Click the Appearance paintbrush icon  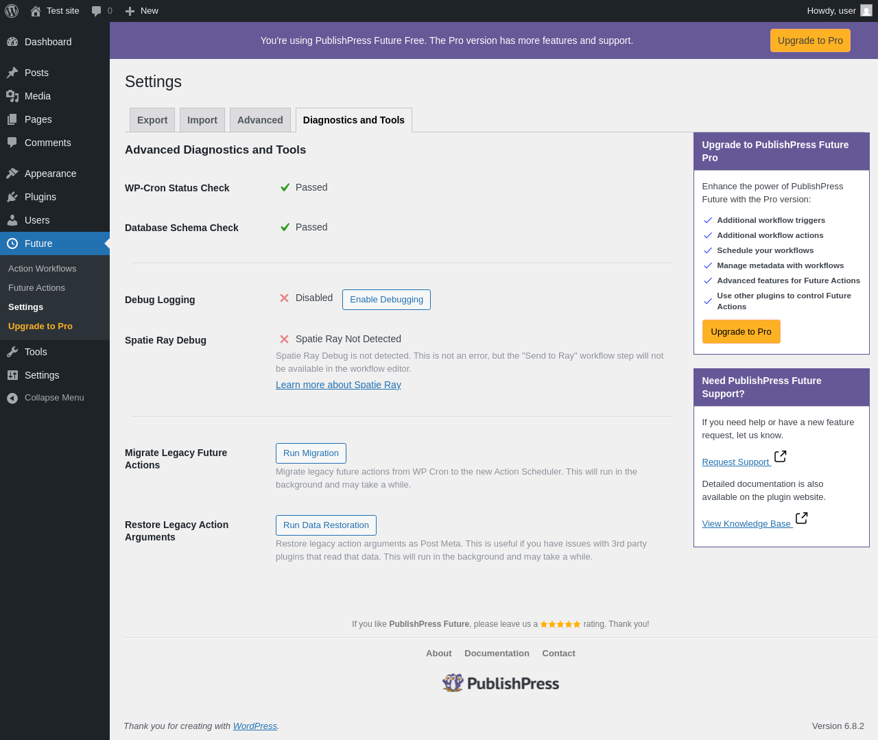(x=12, y=174)
